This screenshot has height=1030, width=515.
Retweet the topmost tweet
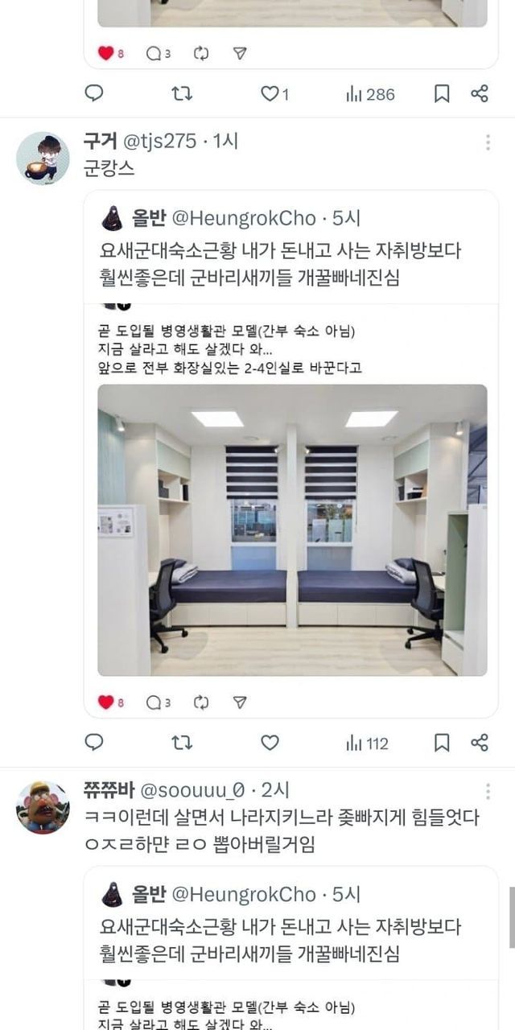tap(183, 93)
